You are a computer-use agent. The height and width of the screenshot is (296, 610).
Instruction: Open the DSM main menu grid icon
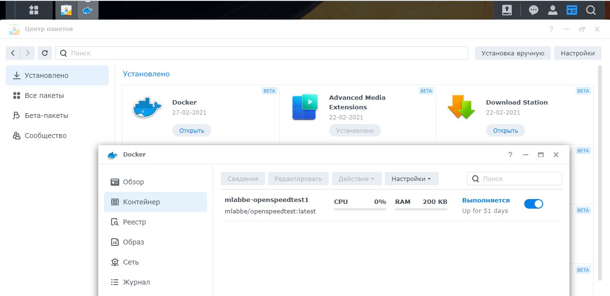pyautogui.click(x=33, y=10)
